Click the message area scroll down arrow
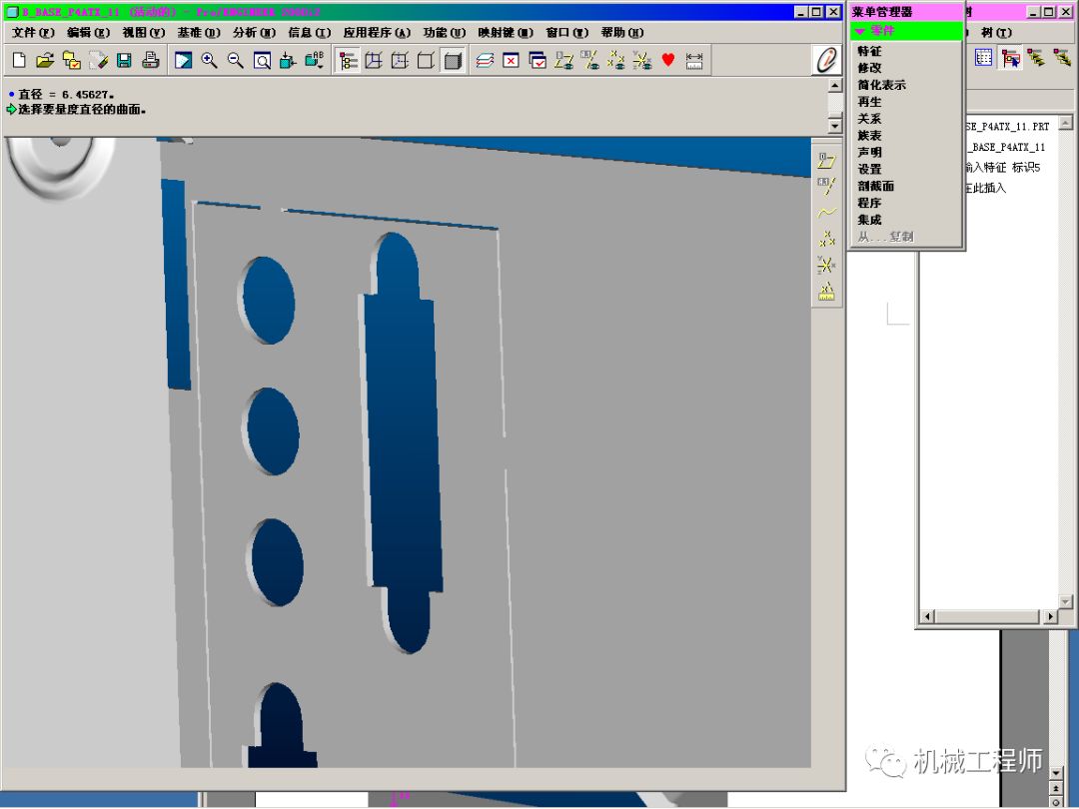Screen dimensions: 1079x809 834,125
